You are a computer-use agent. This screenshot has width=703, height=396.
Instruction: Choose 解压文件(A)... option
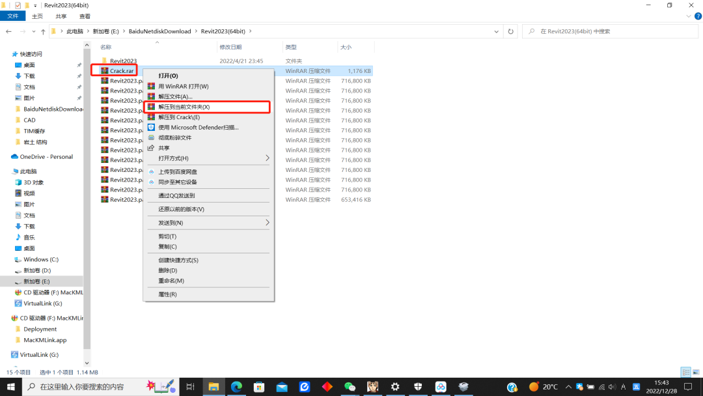pos(208,96)
